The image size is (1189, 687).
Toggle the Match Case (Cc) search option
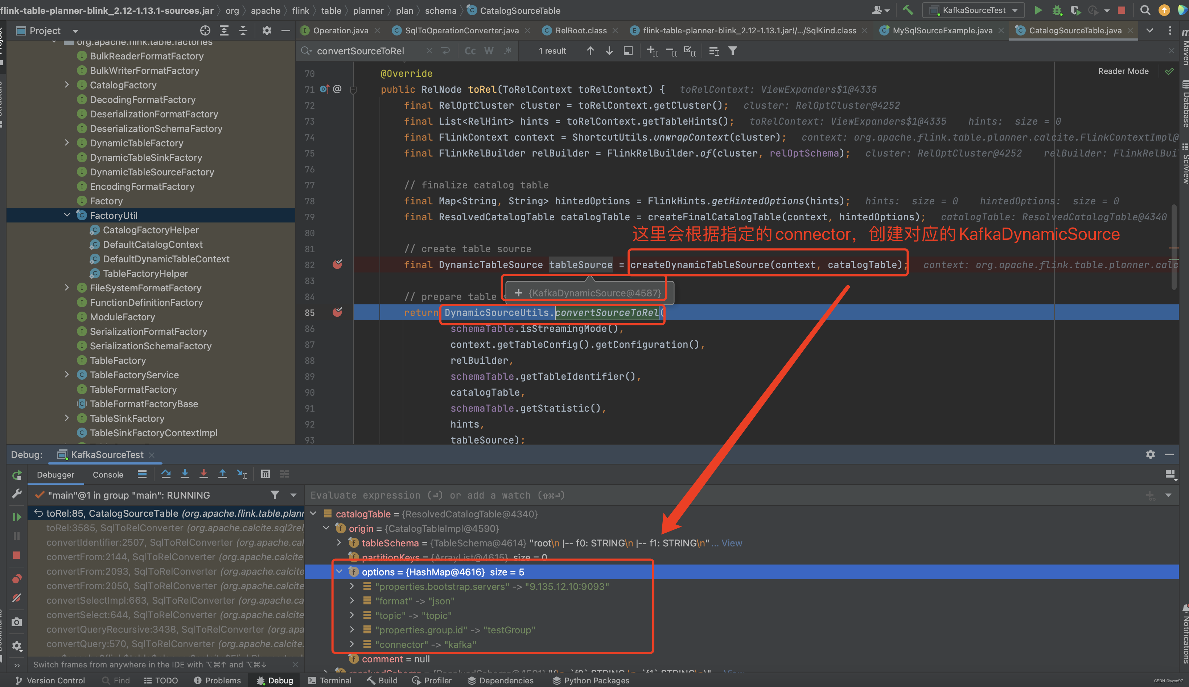[x=470, y=51]
